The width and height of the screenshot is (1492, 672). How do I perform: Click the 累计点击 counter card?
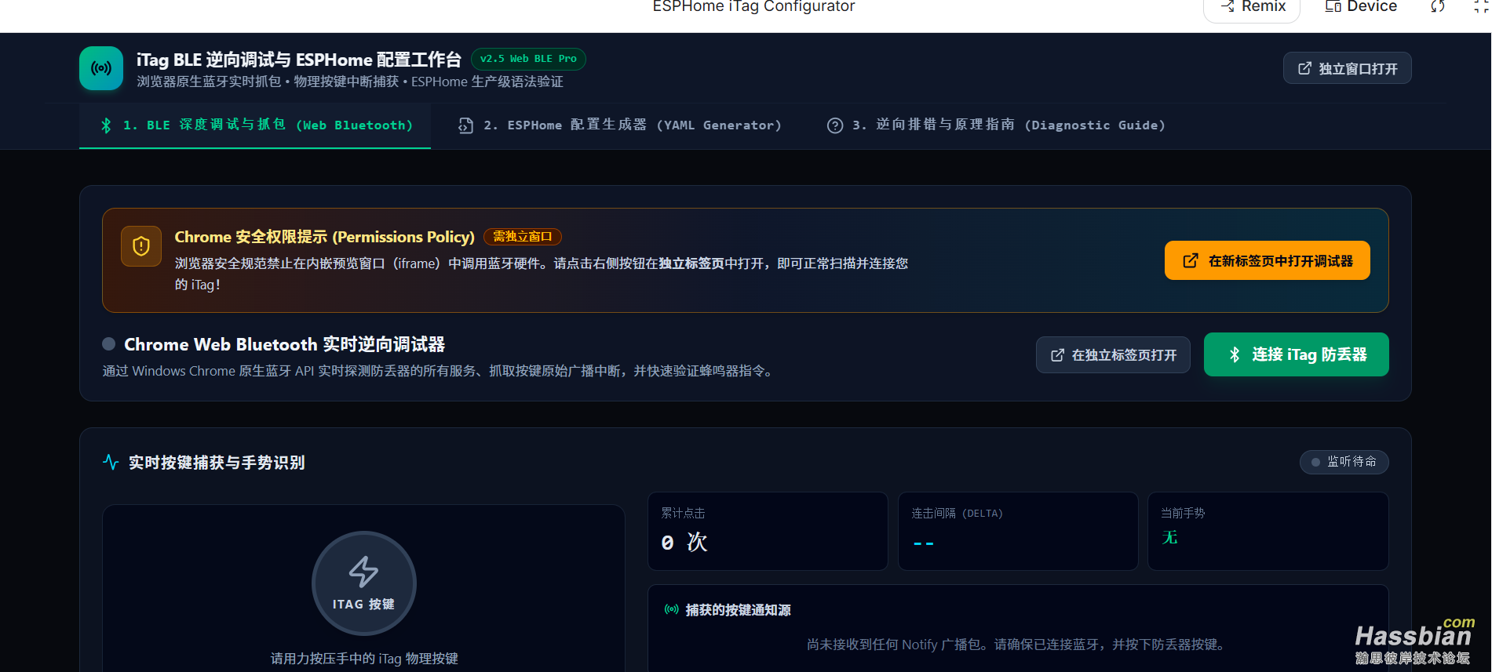point(768,531)
